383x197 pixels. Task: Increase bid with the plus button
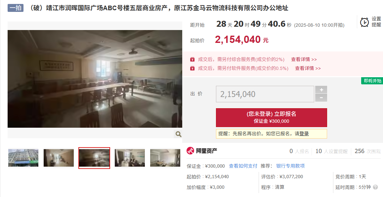point(321,90)
